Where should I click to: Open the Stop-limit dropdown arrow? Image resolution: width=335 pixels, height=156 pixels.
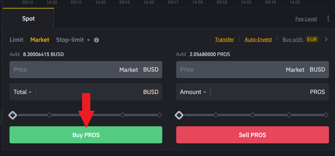click(x=88, y=40)
